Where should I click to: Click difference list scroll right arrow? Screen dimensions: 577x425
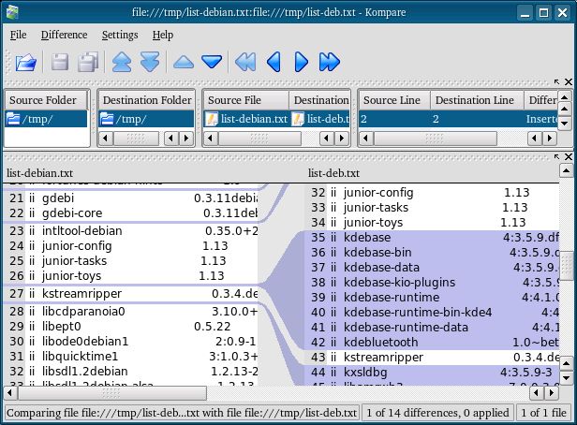pyautogui.click(x=550, y=139)
